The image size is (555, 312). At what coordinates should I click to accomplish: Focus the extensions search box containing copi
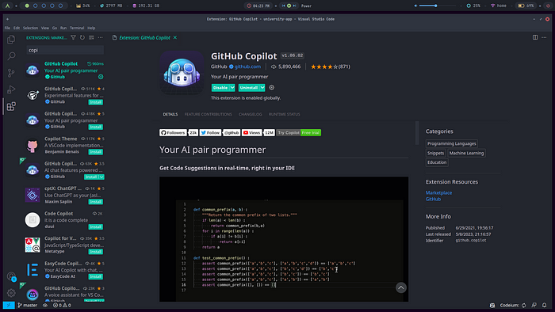[65, 50]
